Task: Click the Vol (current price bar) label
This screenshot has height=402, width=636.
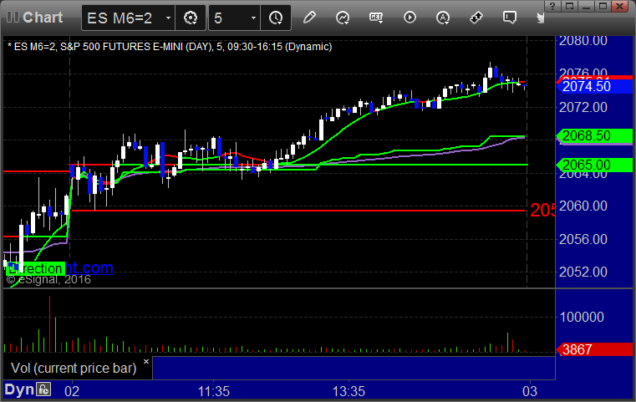Action: click(x=74, y=368)
